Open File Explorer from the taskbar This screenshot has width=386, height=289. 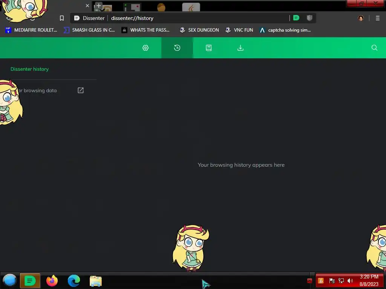point(96,281)
